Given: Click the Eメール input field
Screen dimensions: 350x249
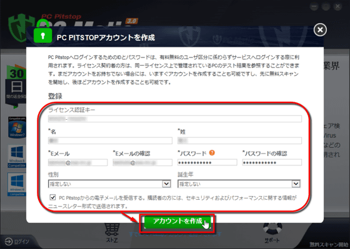Looking at the screenshot, I should click(77, 162).
